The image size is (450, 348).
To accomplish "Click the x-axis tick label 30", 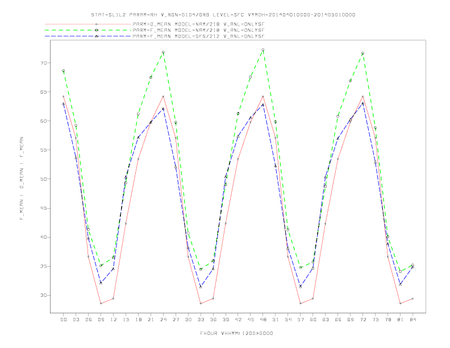I will tap(188, 320).
